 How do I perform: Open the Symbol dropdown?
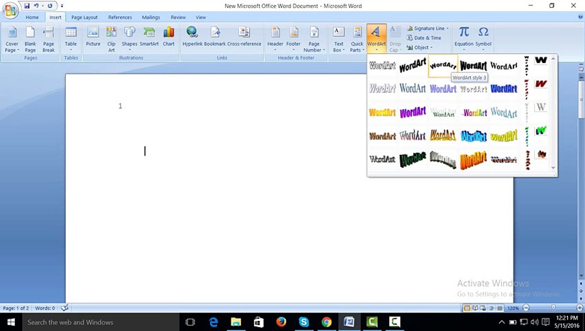coord(483,40)
